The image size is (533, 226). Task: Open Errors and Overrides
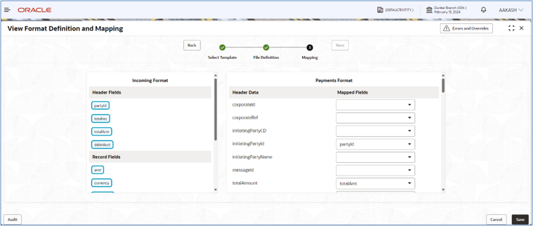pos(467,29)
